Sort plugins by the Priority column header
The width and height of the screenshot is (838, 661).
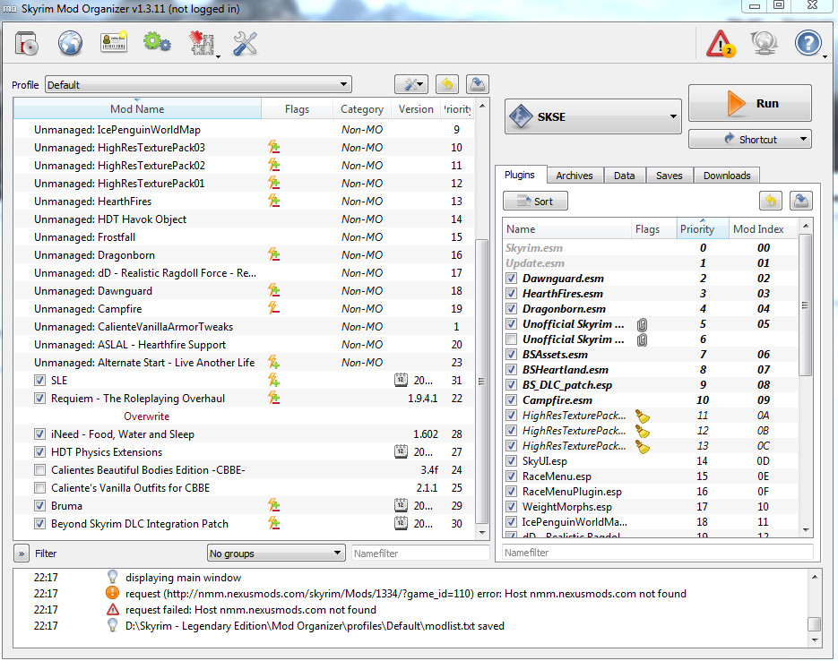[x=702, y=229]
